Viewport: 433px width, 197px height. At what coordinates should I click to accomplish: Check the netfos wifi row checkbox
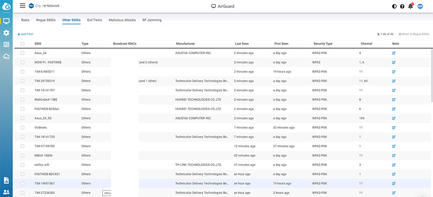pyautogui.click(x=23, y=165)
